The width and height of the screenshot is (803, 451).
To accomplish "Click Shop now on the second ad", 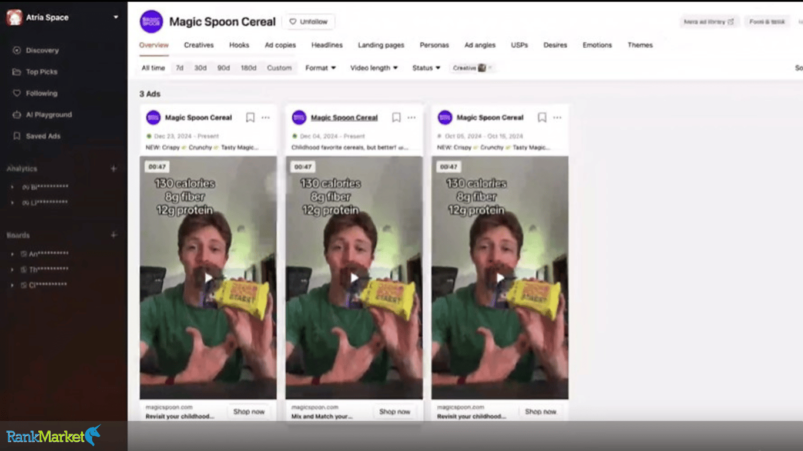I will tap(395, 412).
